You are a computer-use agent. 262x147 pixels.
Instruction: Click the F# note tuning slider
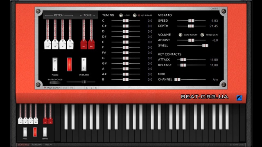coord(126,53)
